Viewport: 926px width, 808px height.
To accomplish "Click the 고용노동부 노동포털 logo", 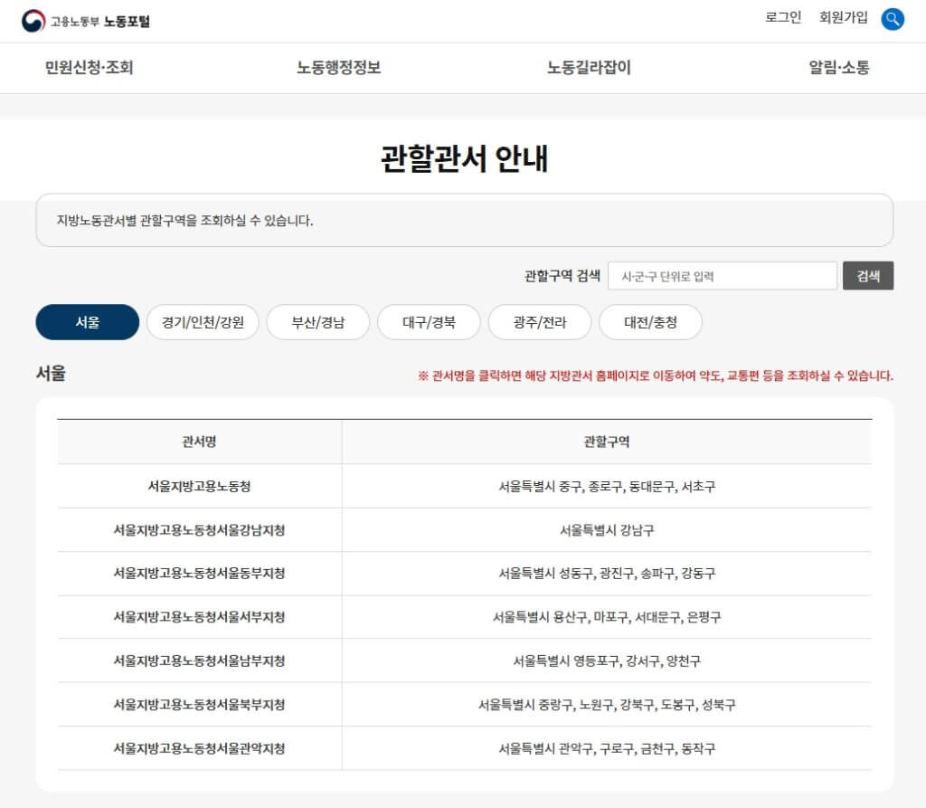I will coord(86,22).
